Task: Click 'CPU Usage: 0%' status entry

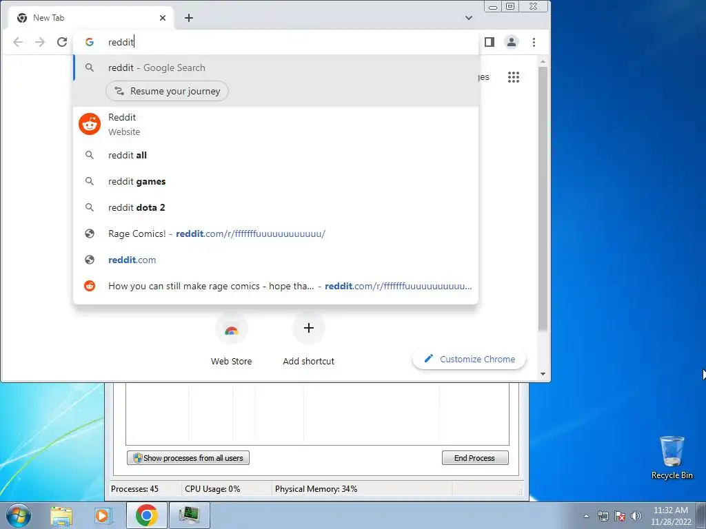Action: tap(212, 489)
